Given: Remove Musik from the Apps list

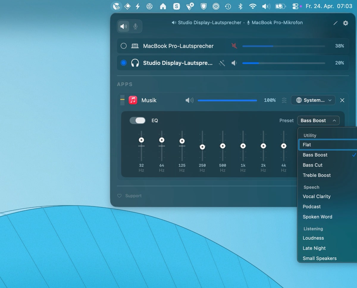Looking at the screenshot, I should [342, 100].
